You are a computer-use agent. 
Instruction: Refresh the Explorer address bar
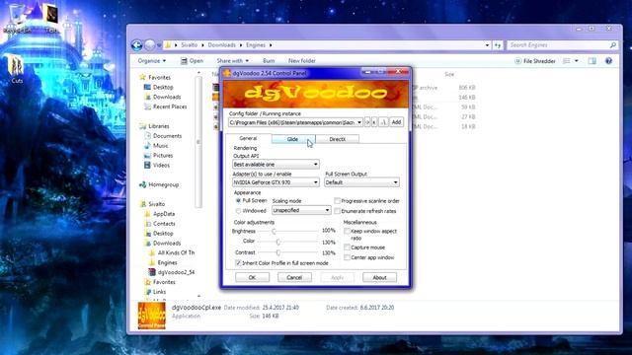click(498, 45)
